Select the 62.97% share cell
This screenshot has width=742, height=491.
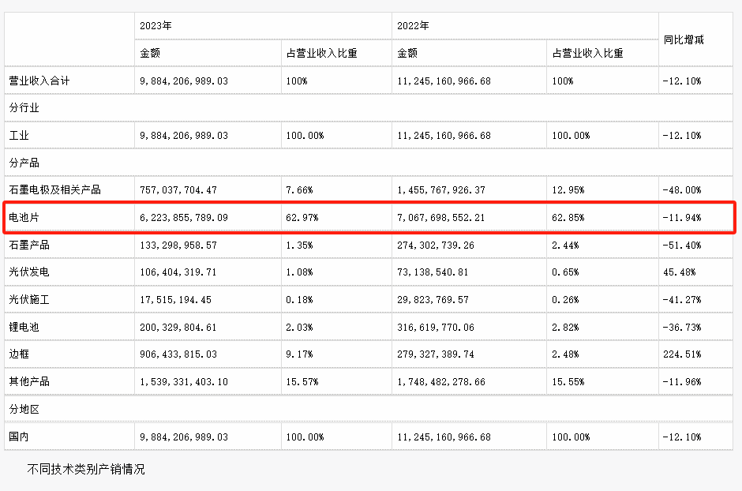tap(299, 217)
